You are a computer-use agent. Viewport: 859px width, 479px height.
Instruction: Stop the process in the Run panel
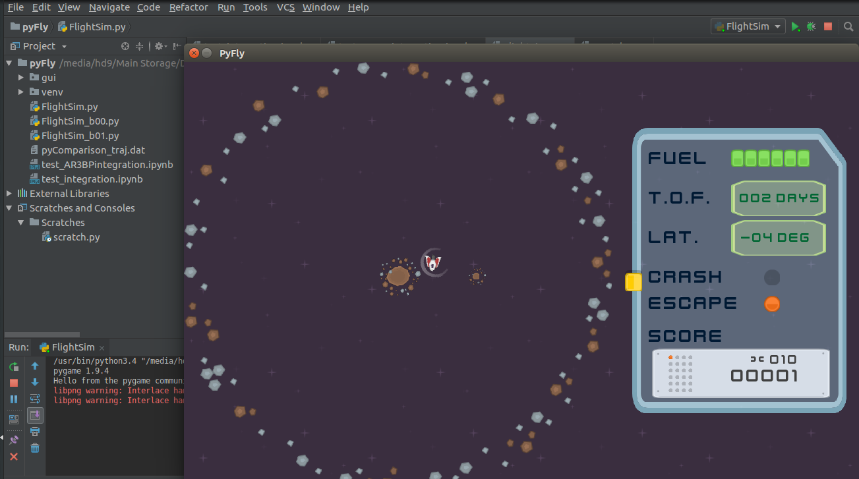tap(14, 383)
